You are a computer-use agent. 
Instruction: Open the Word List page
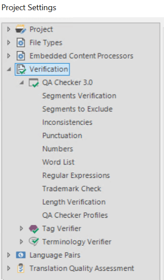(x=58, y=162)
